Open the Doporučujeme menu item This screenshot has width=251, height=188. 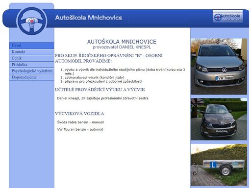(x=31, y=77)
